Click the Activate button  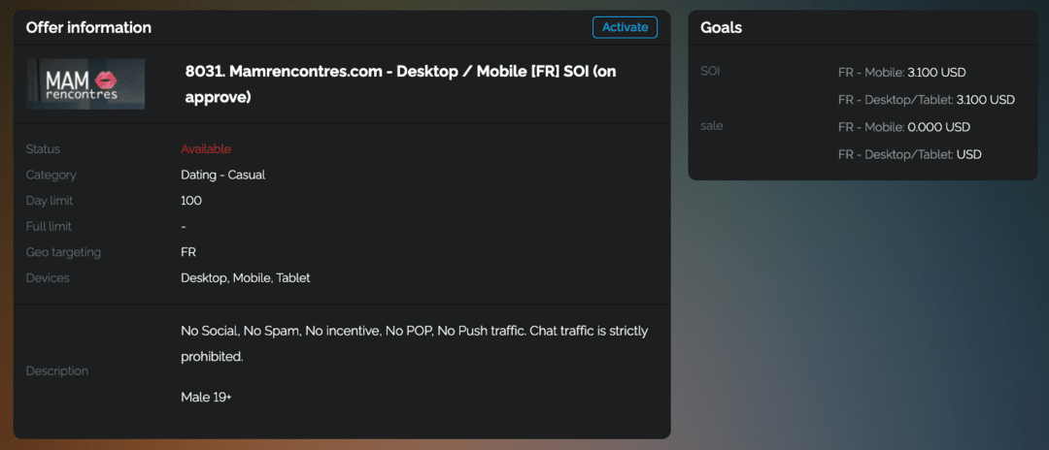[x=625, y=27]
